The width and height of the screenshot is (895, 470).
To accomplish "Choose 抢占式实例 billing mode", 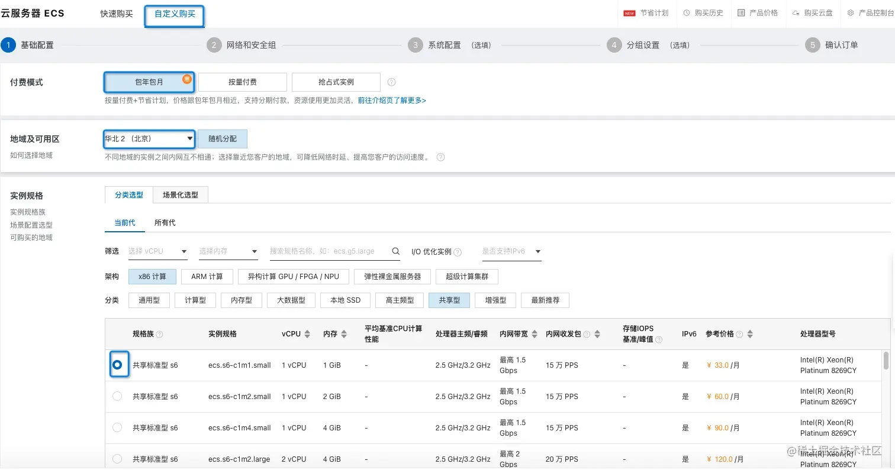I will pyautogui.click(x=336, y=82).
